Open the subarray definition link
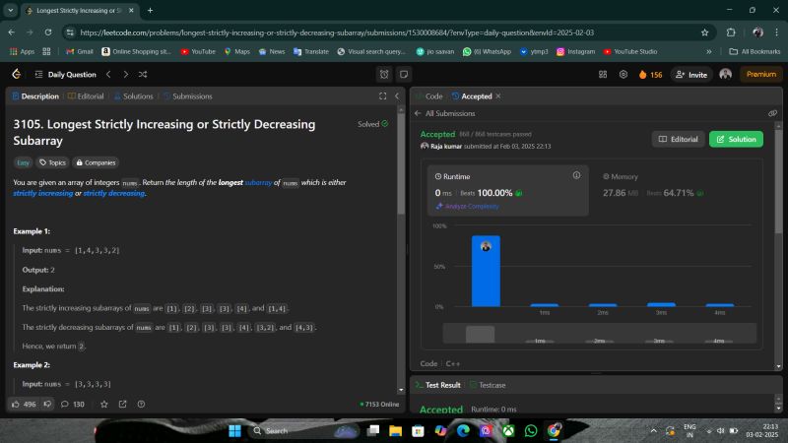Image resolution: width=788 pixels, height=443 pixels. click(258, 182)
